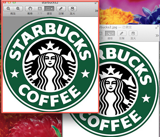160x137 pixels.
Task: Minimize the front starbucks2 window
Action: tap(9, 3)
